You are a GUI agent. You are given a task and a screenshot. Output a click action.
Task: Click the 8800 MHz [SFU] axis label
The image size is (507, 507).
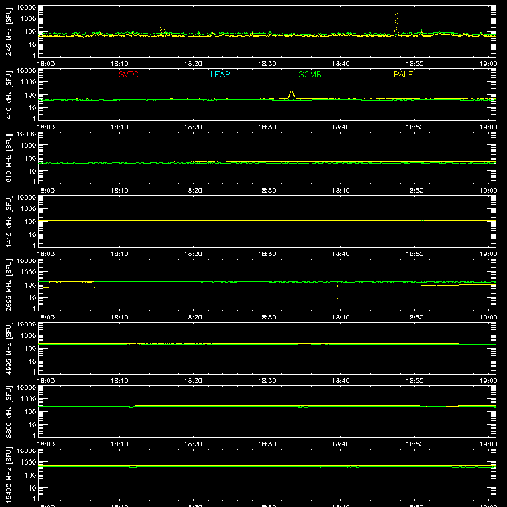[x=8, y=411]
